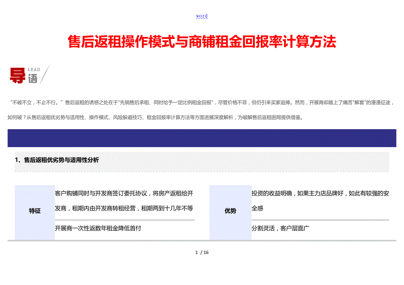Open the "word" link at top
This screenshot has height=285, width=404.
coord(202,16)
